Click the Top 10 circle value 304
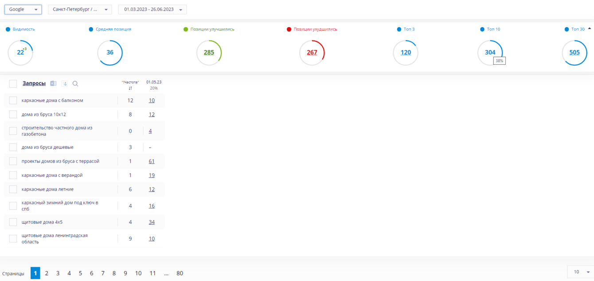The image size is (594, 281). tap(490, 52)
